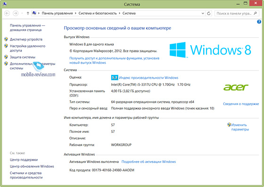Open Help with blue question mark

[259, 22]
